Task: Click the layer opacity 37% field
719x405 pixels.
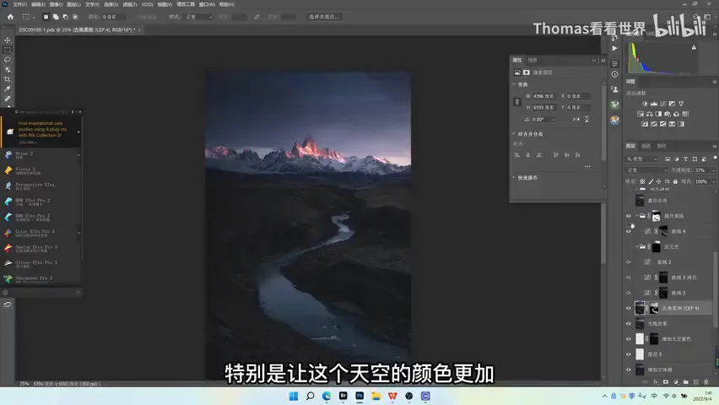Action: (x=701, y=170)
